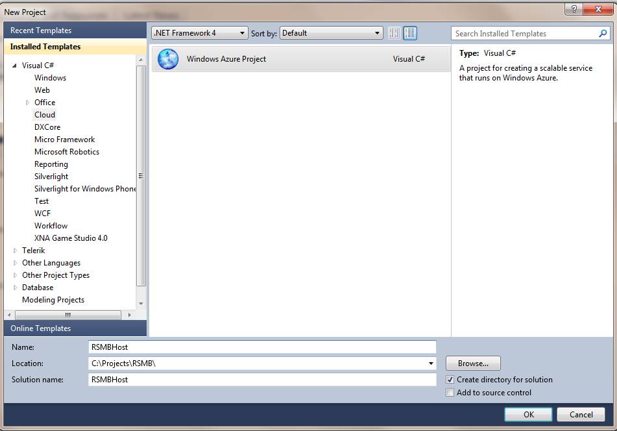Select the Reporting category
Screen dimensions: 617x431
pos(51,164)
